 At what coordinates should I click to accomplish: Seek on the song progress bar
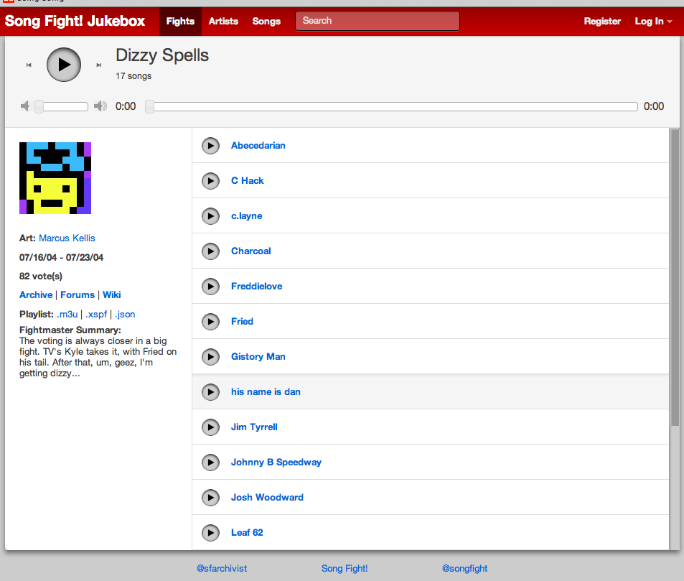[391, 106]
